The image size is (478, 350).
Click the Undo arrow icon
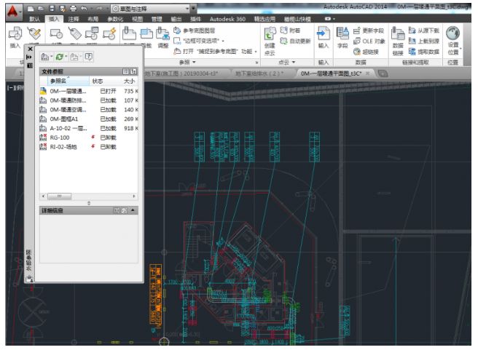point(84,9)
